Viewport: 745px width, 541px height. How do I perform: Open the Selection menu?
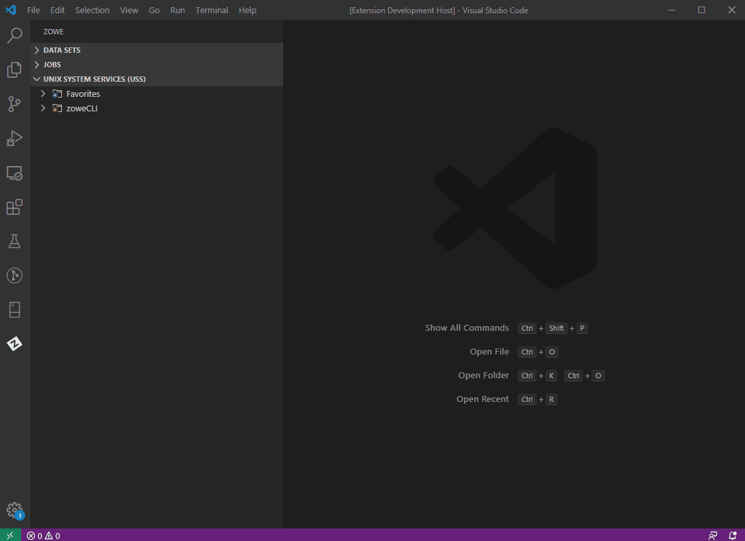tap(92, 10)
